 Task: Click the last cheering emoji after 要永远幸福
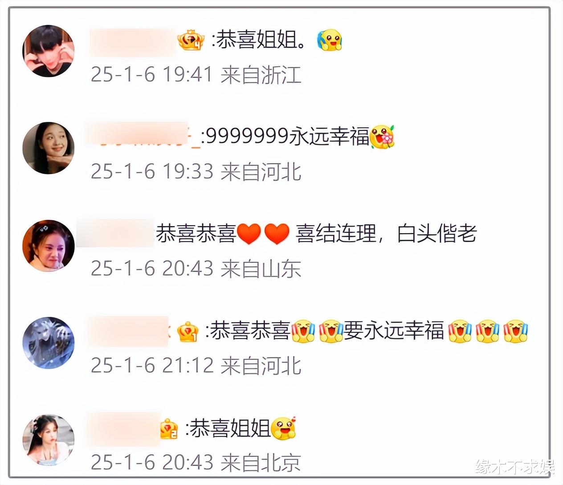[x=516, y=331]
